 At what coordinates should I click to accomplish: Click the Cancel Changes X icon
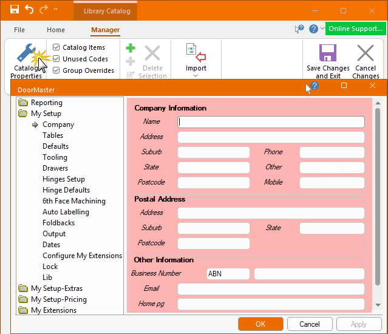click(366, 53)
